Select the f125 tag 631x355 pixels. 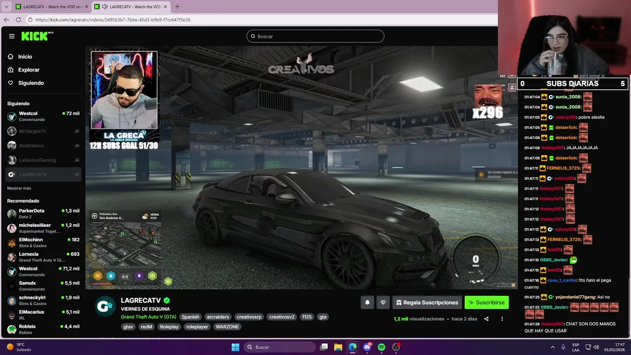point(307,317)
